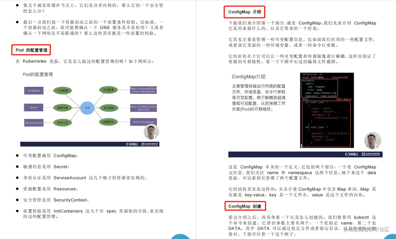Viewport: 396px width, 239px height.
Task: Click the green '资源配置' oval node
Action: (x=109, y=90)
